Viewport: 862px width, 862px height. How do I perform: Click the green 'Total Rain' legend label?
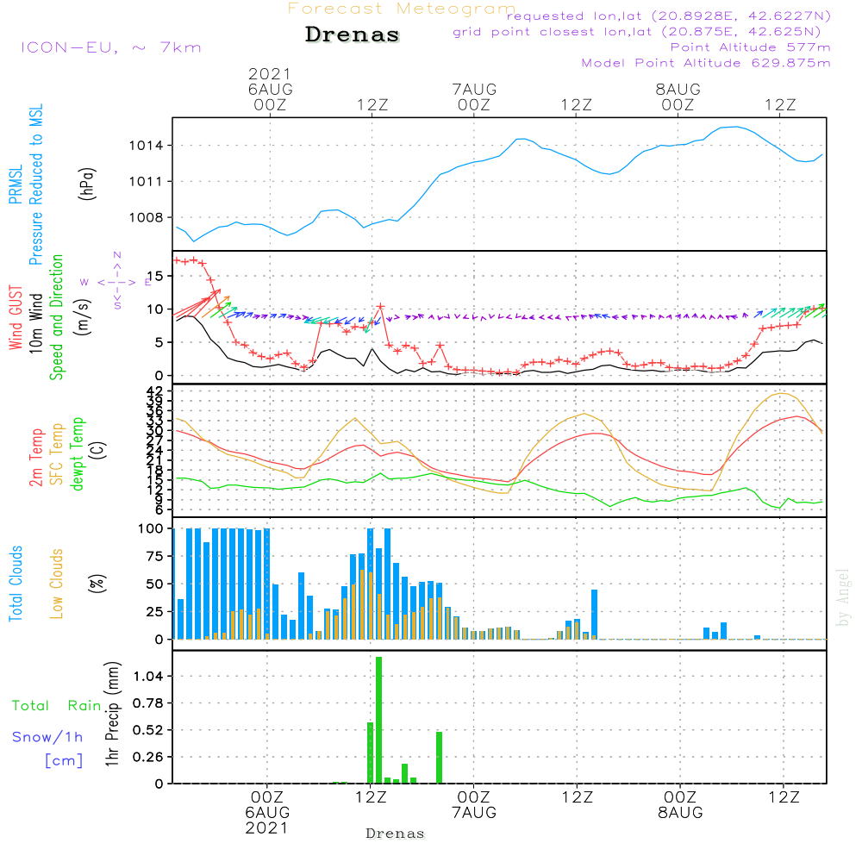(x=57, y=706)
